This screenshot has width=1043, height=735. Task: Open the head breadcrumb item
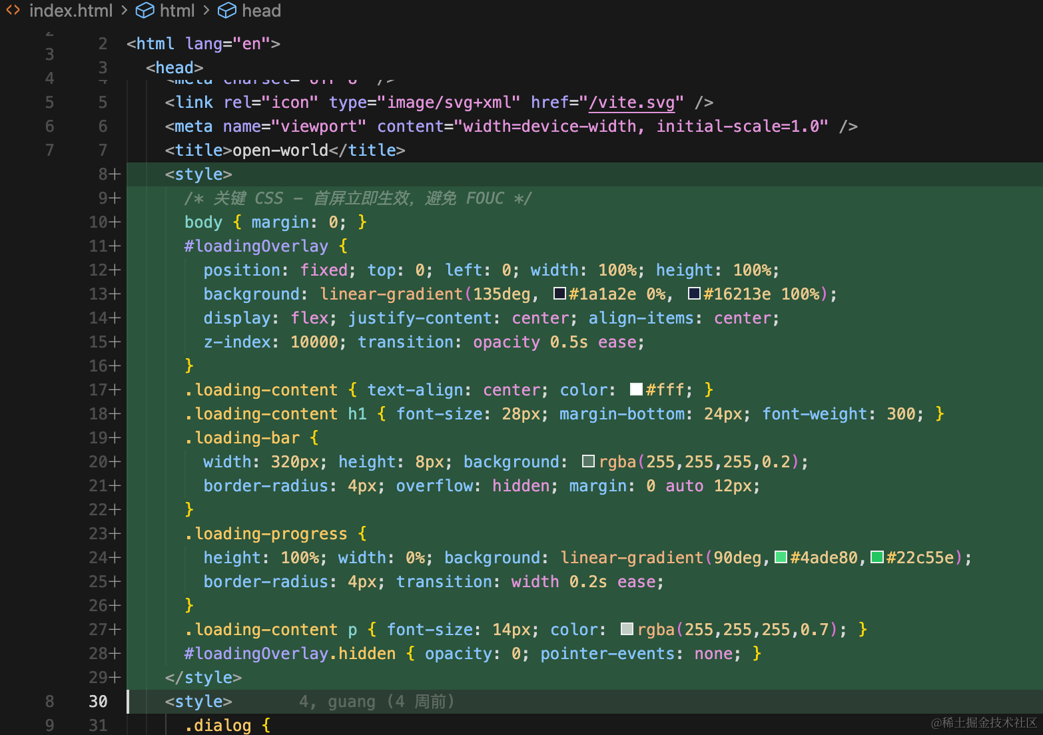click(261, 11)
